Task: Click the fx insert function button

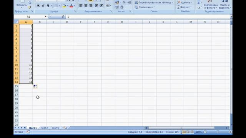Action: (63, 16)
